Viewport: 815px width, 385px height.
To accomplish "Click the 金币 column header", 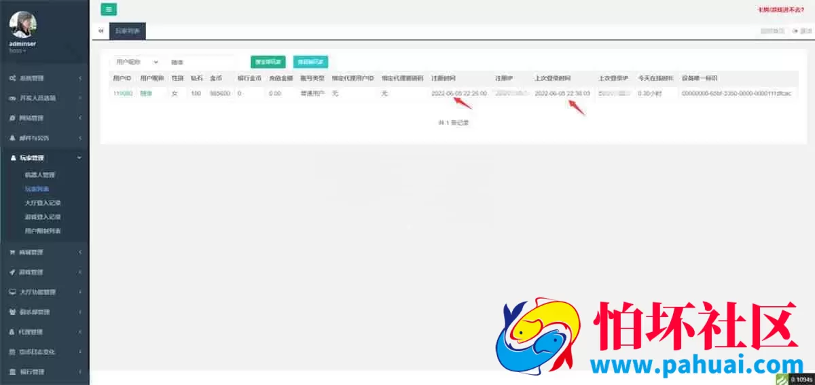I will coord(215,78).
